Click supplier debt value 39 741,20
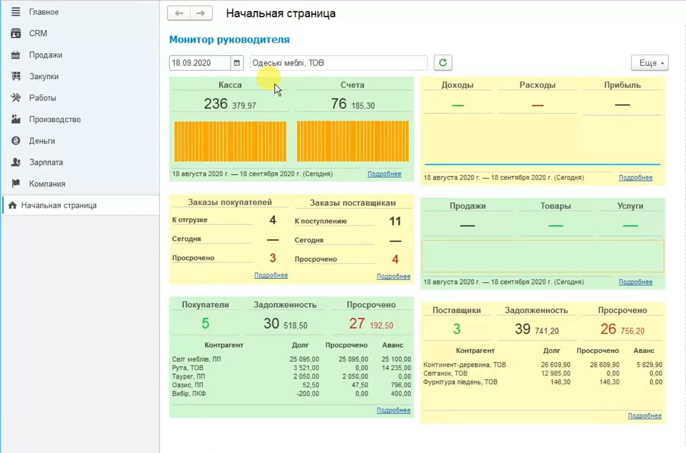This screenshot has height=453, width=686. 537,329
